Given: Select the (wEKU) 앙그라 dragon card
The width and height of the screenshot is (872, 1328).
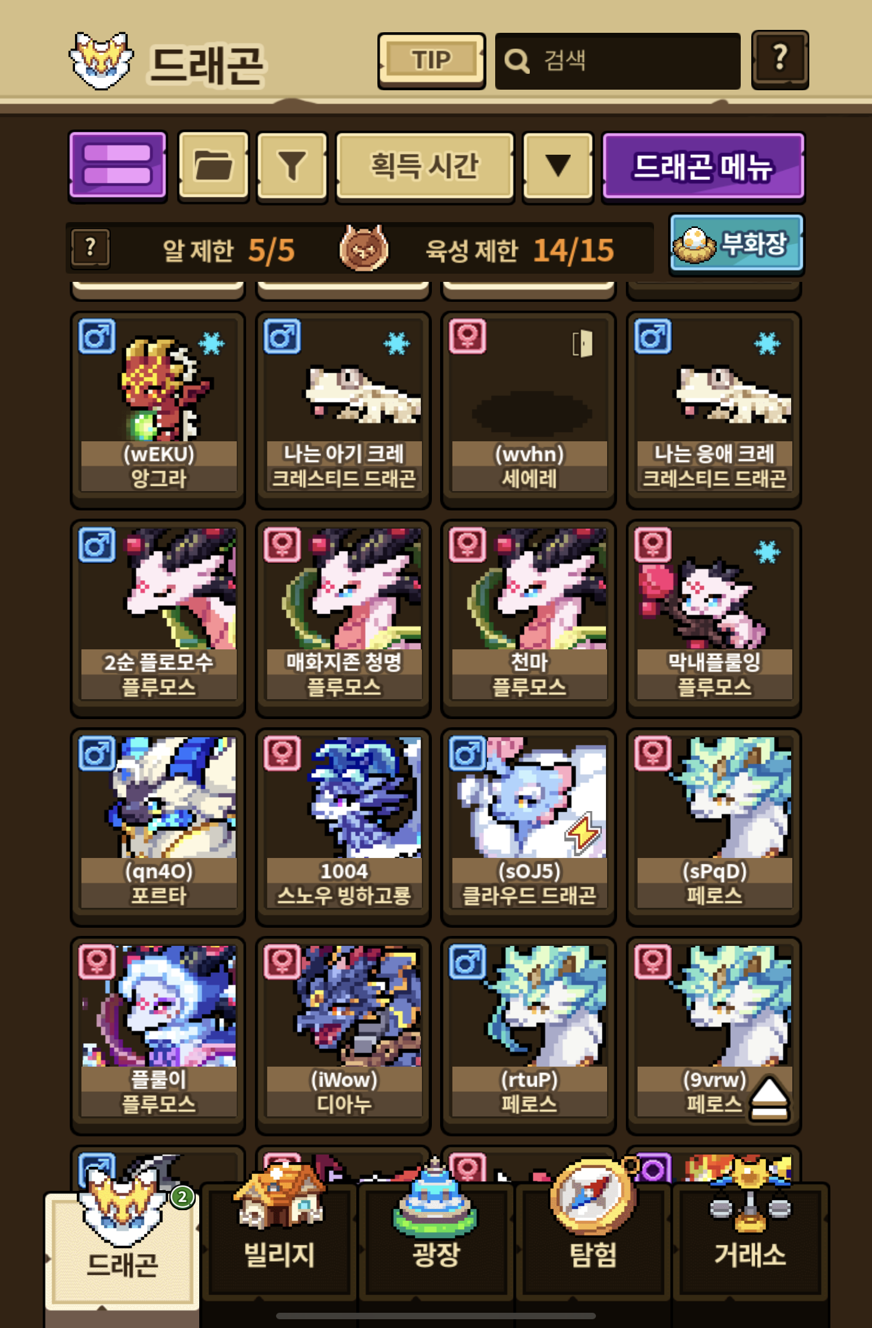Looking at the screenshot, I should [158, 410].
